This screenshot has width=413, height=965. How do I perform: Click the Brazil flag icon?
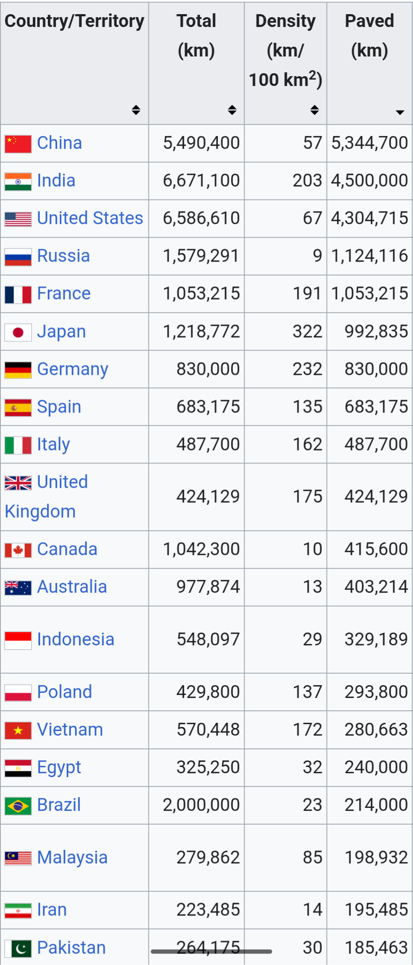[18, 806]
